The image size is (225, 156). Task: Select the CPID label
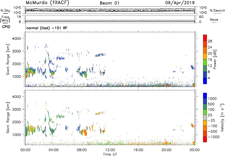coord(6,27)
